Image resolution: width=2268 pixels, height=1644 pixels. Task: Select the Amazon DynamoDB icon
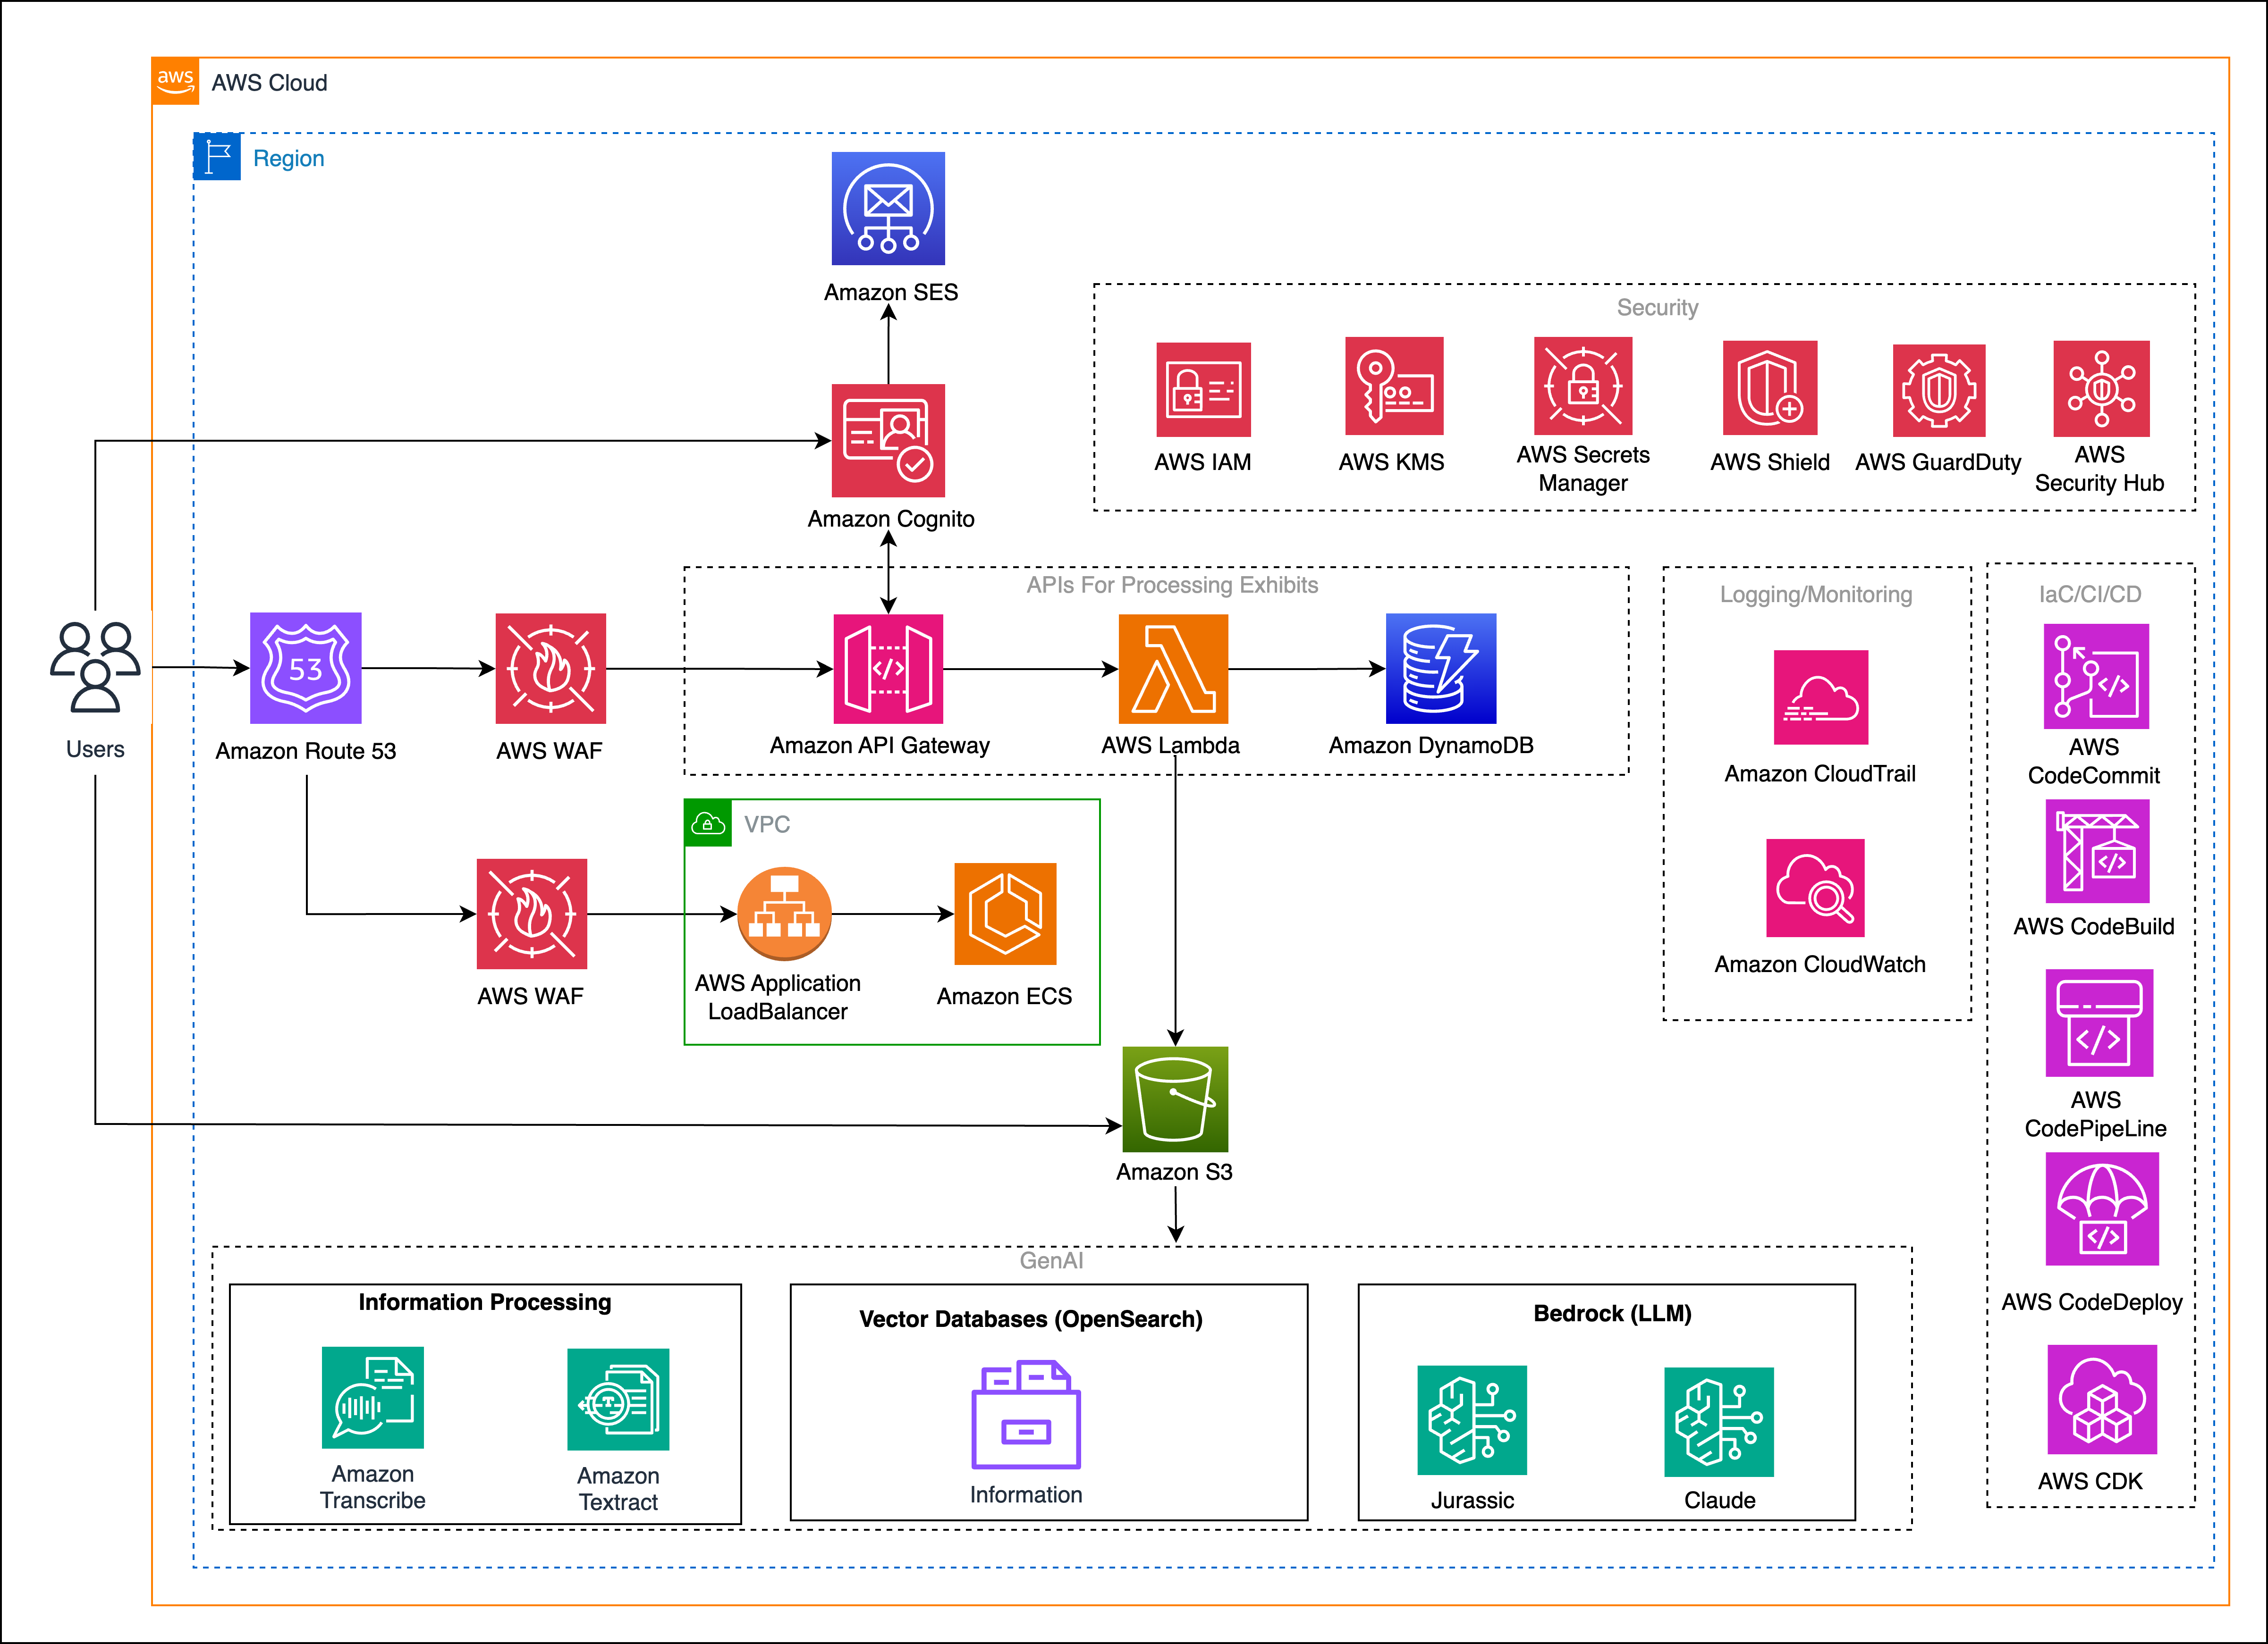[x=1440, y=669]
